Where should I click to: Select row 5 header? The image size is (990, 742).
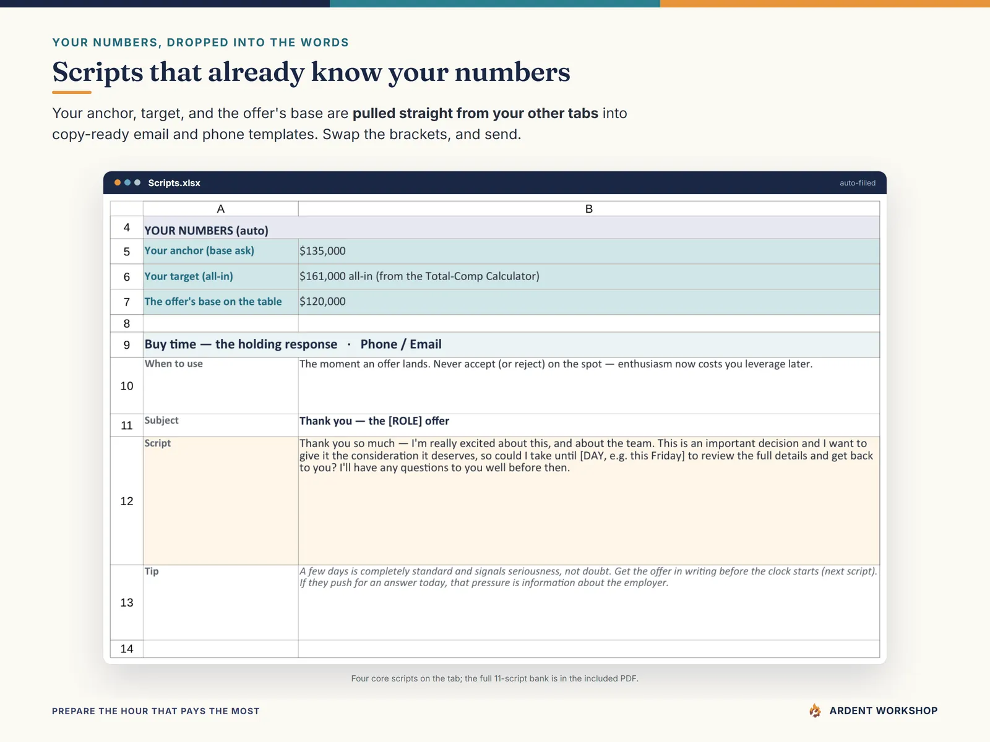tap(127, 252)
